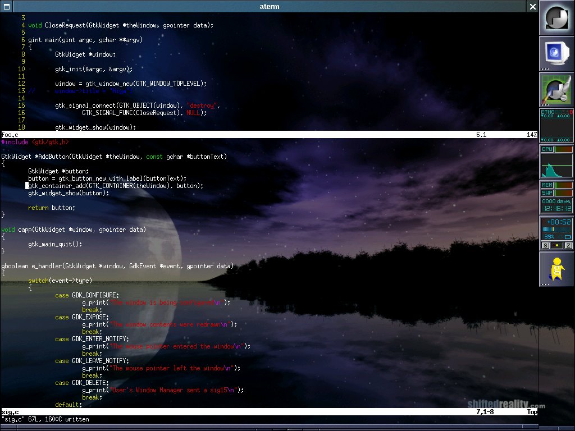This screenshot has width=575, height=431.
Task: Click the aterm window menu button
Action: [x=7, y=6]
